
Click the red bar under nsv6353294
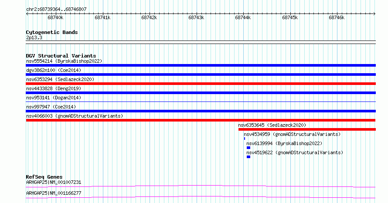click(201, 84)
